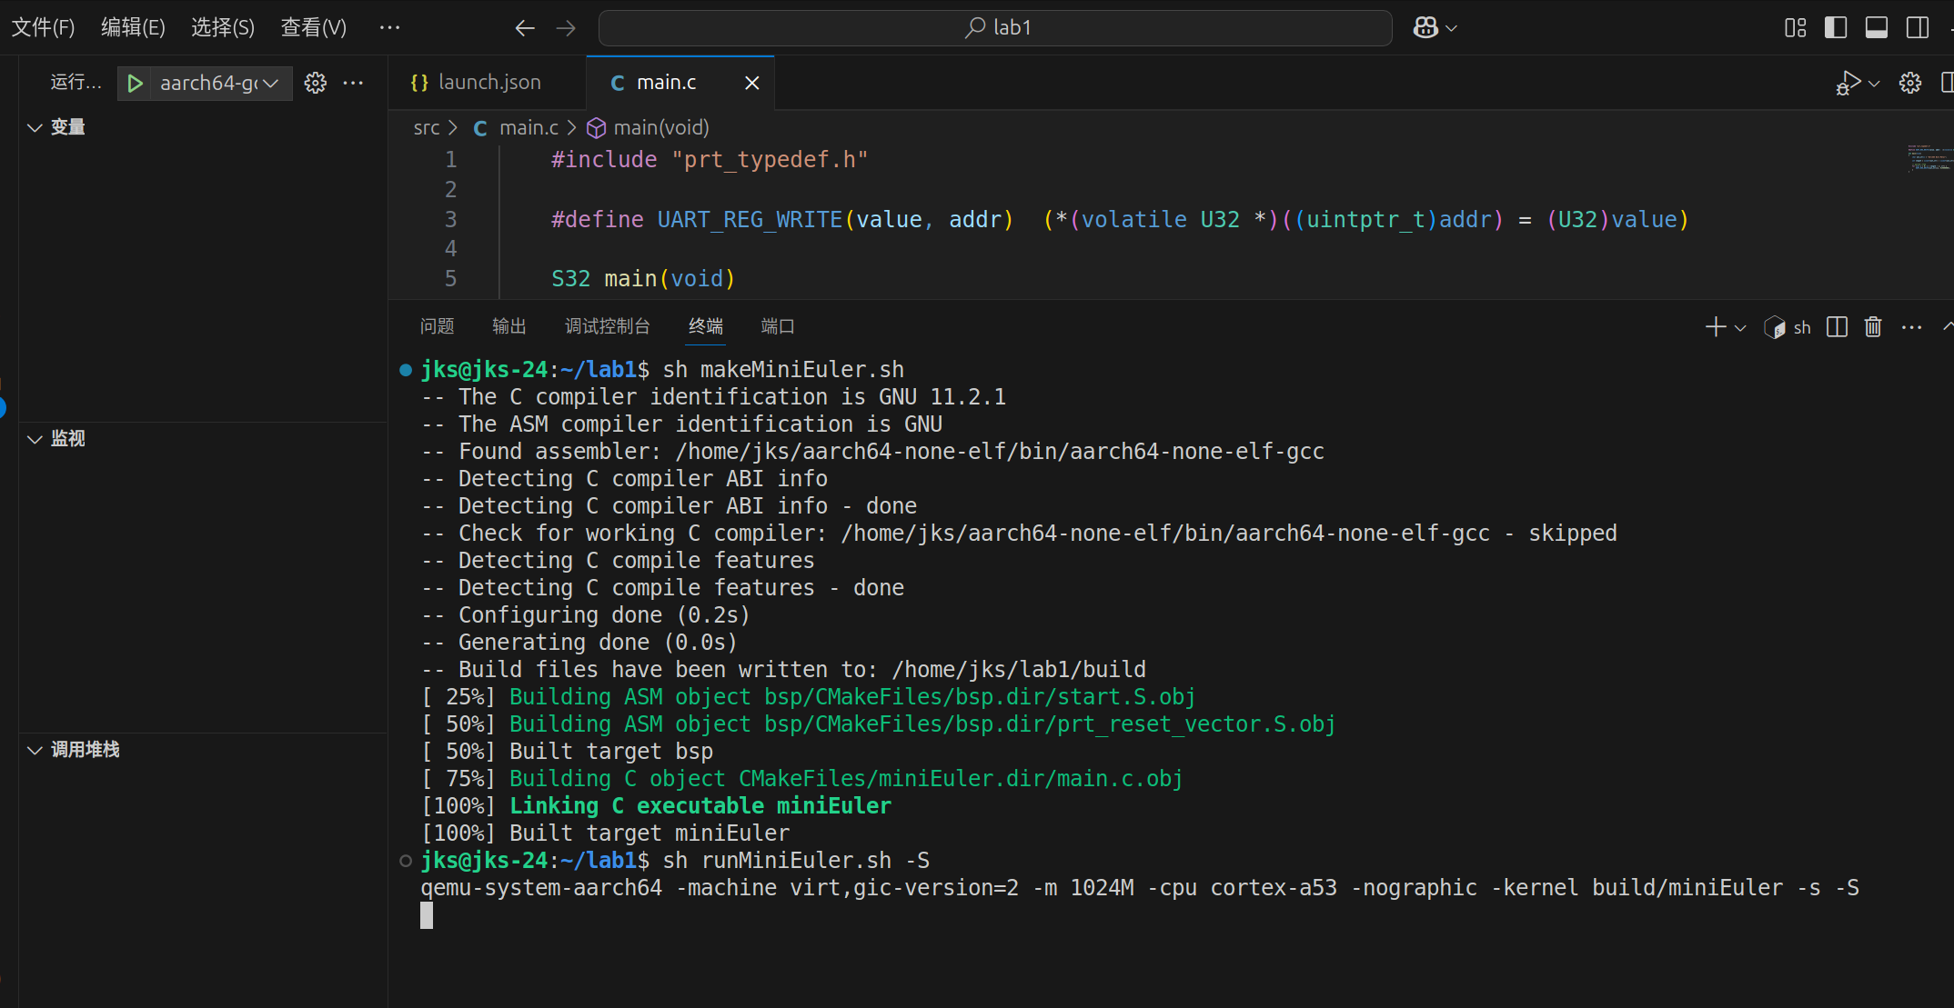The height and width of the screenshot is (1008, 1954).
Task: Click the debug configuration gear in the sidebar
Action: [x=315, y=83]
